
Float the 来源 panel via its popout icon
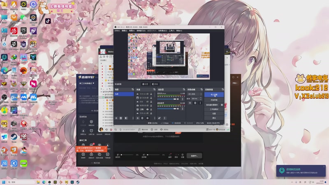155,89
